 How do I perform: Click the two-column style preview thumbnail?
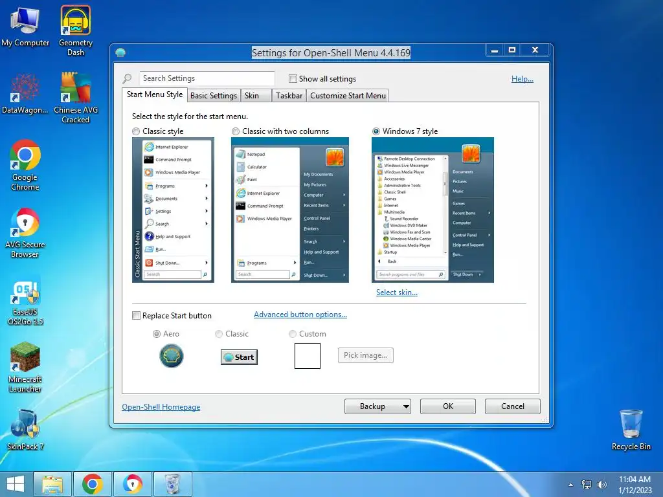pyautogui.click(x=290, y=210)
